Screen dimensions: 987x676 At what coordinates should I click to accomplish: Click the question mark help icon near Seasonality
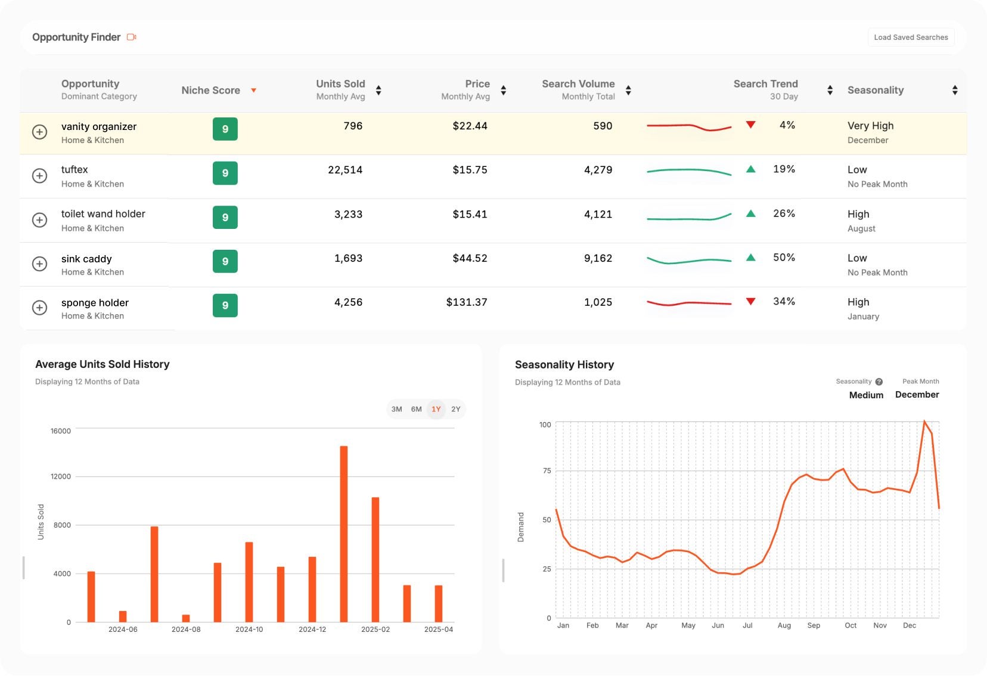point(879,381)
